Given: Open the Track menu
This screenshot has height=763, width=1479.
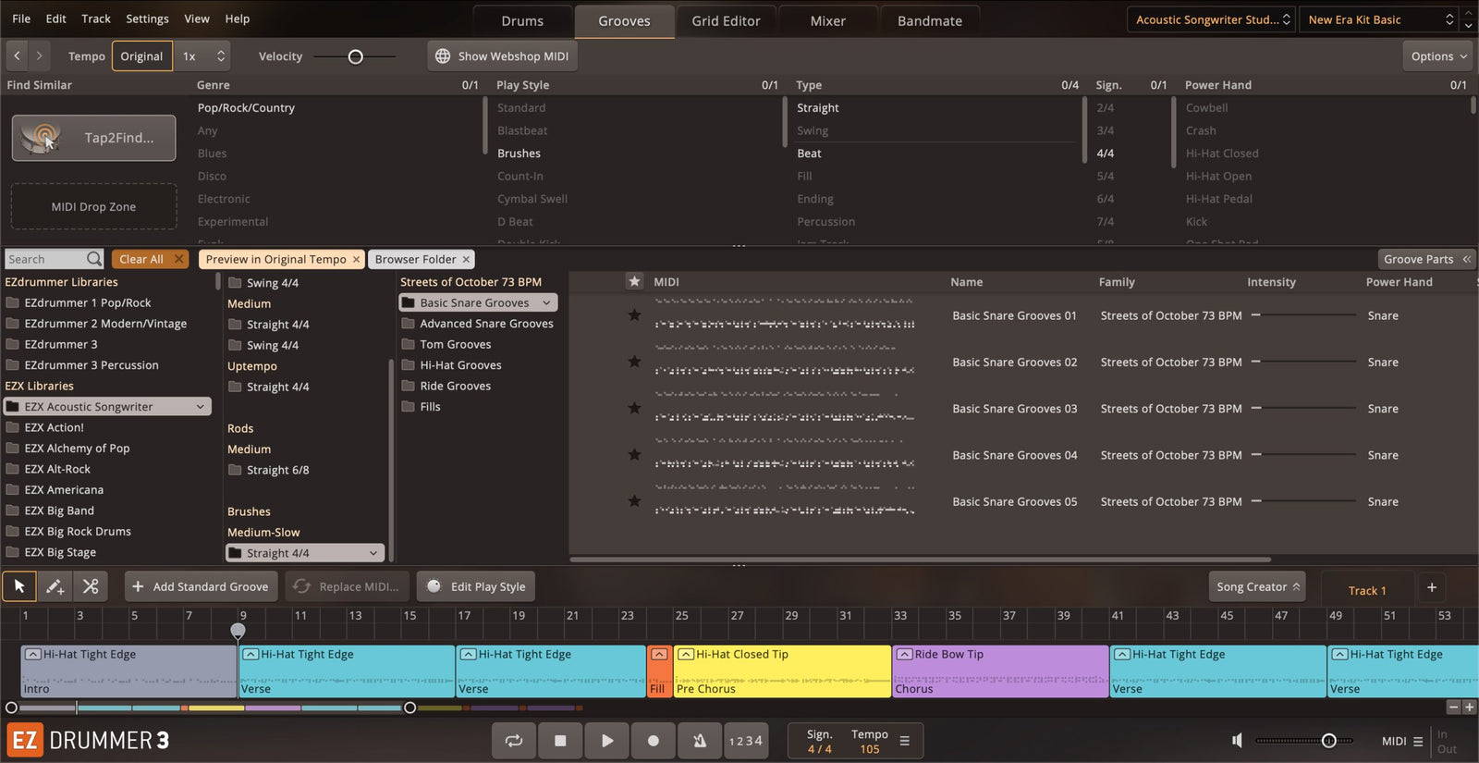Looking at the screenshot, I should (x=95, y=18).
